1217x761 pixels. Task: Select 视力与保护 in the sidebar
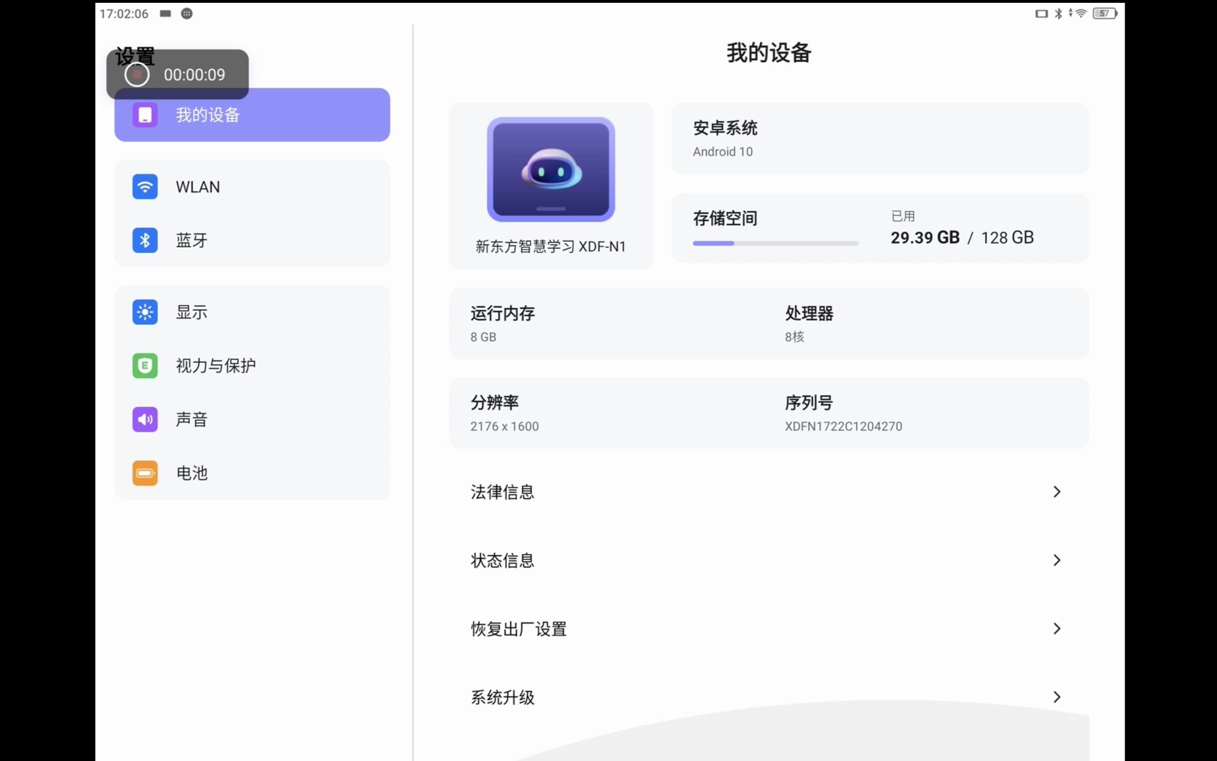(x=252, y=365)
